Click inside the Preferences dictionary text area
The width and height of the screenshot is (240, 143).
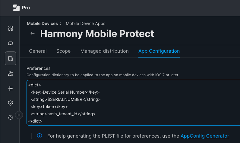click(133, 103)
